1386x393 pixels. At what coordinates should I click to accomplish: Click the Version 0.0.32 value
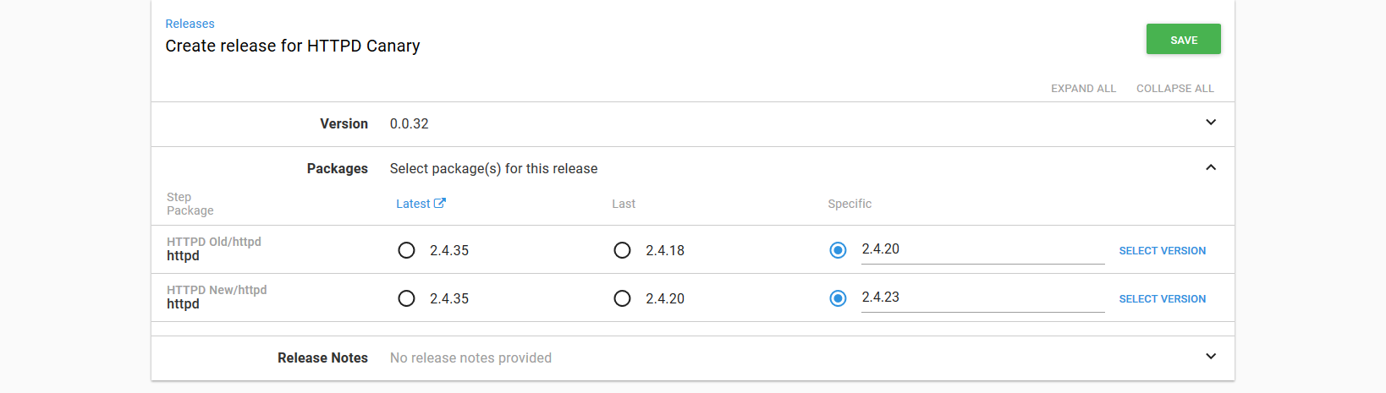410,124
